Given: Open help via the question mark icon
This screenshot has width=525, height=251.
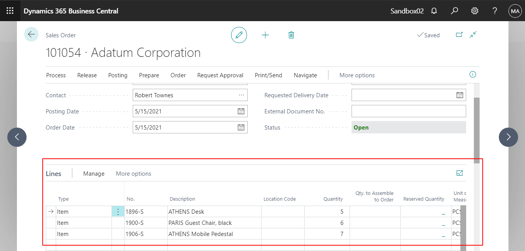Looking at the screenshot, I should 495,11.
